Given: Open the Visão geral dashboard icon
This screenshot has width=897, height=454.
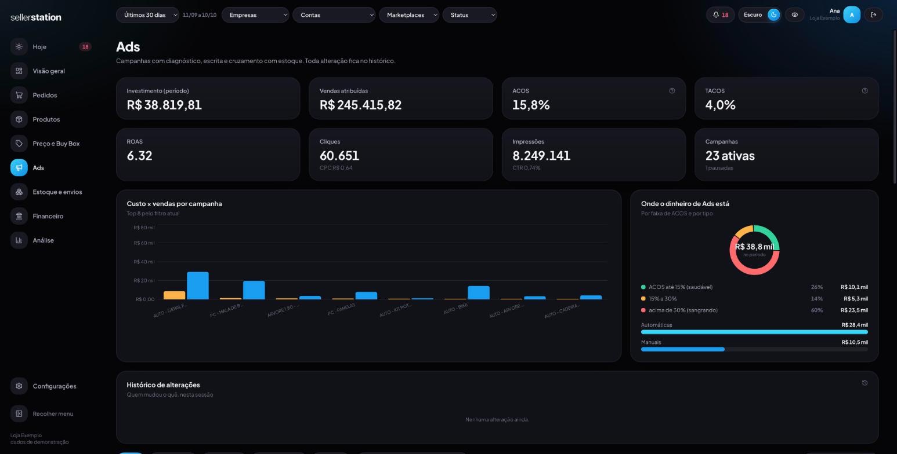Looking at the screenshot, I should click(19, 71).
